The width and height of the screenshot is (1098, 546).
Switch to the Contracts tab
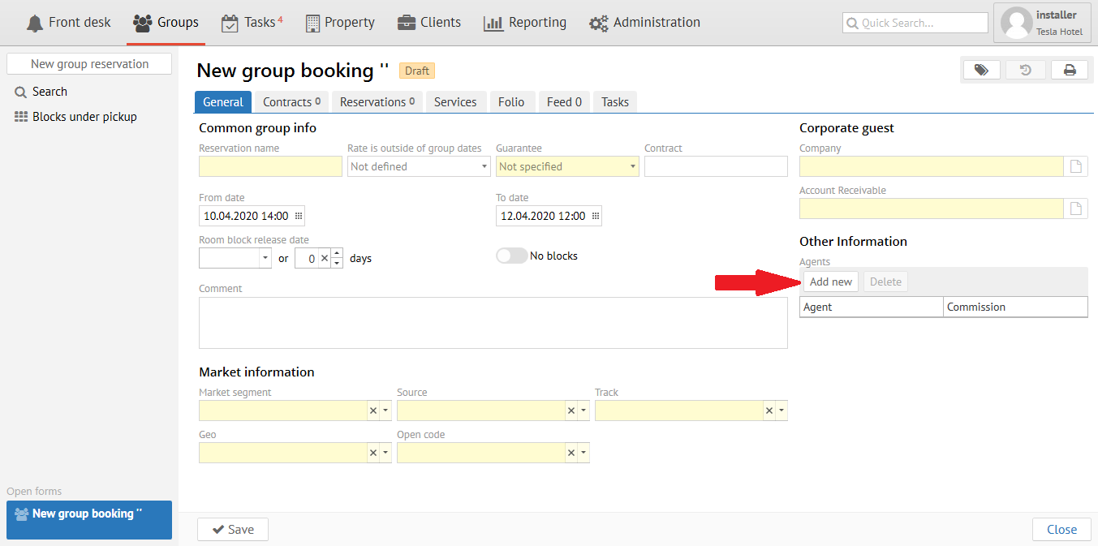(291, 102)
